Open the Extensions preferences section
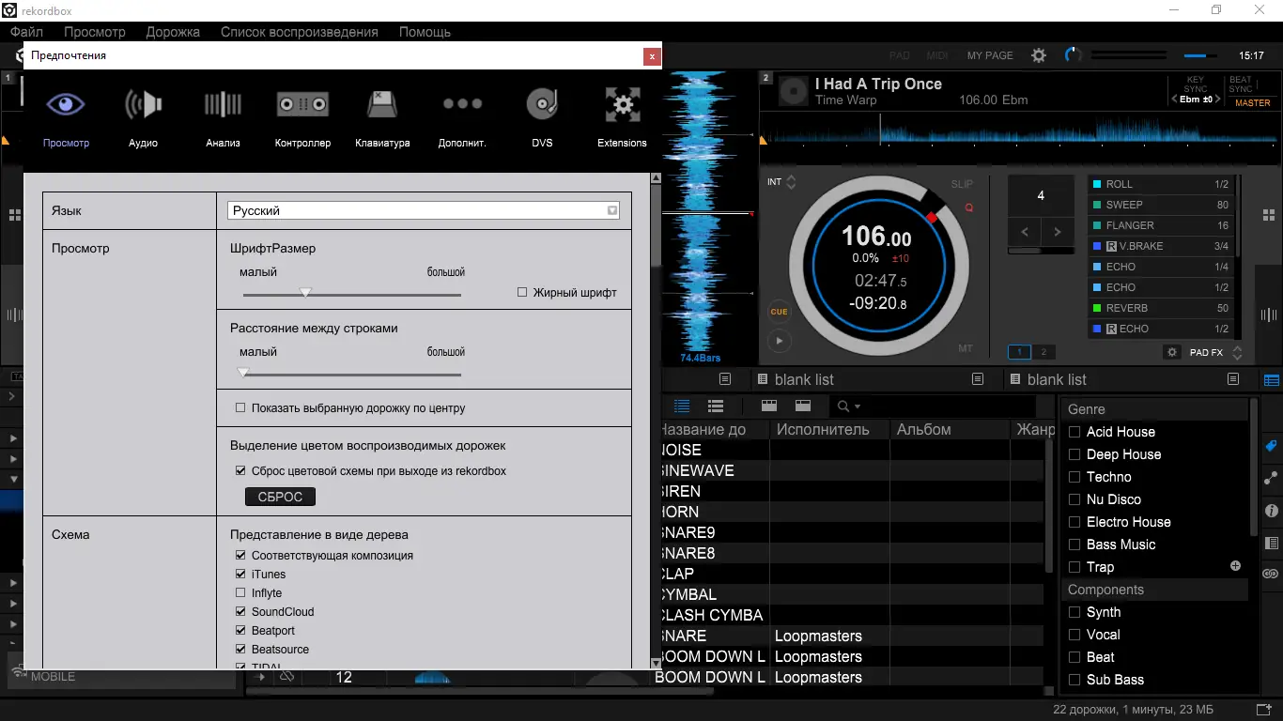Viewport: 1283px width, 721px height. 622,116
